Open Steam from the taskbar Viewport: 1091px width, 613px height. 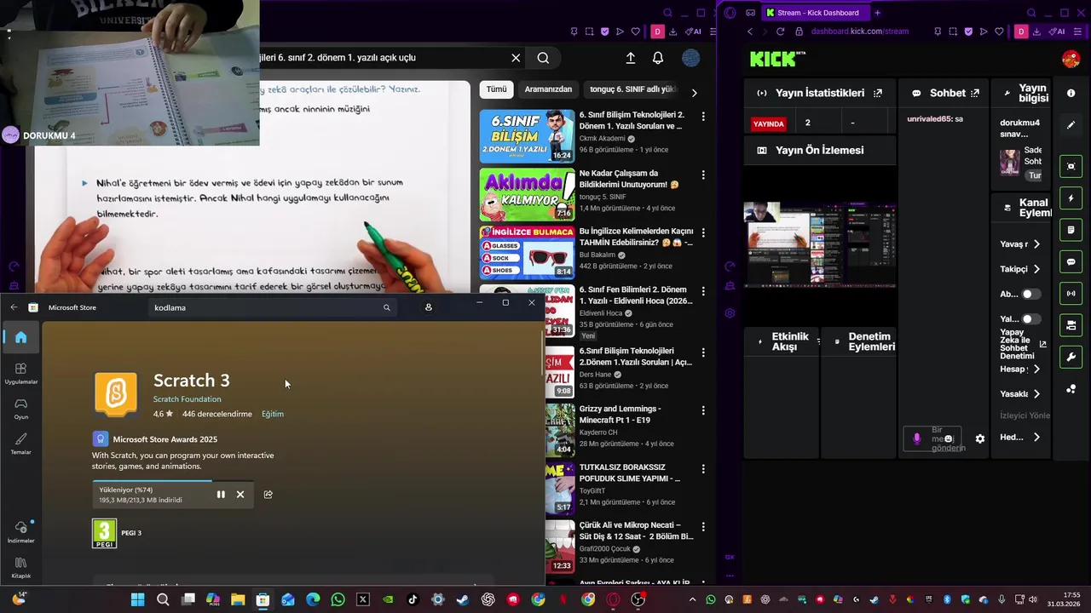point(463,599)
